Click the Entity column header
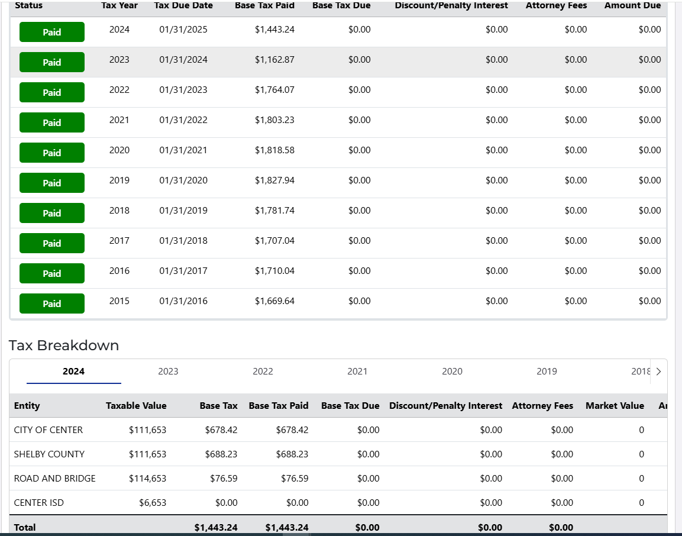The image size is (682, 536). 27,406
